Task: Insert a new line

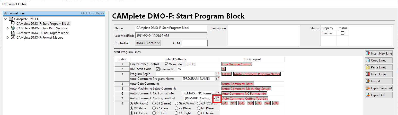Action: click(x=379, y=53)
